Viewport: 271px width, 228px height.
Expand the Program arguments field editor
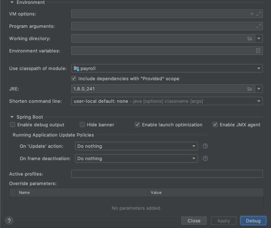click(x=258, y=26)
